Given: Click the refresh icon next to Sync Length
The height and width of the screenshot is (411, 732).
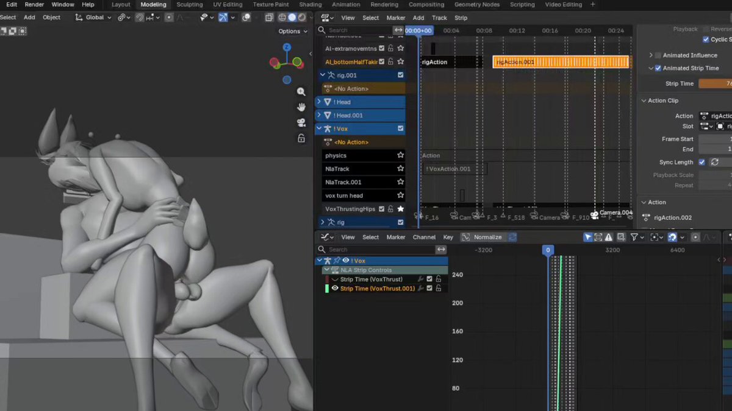Looking at the screenshot, I should [x=714, y=162].
